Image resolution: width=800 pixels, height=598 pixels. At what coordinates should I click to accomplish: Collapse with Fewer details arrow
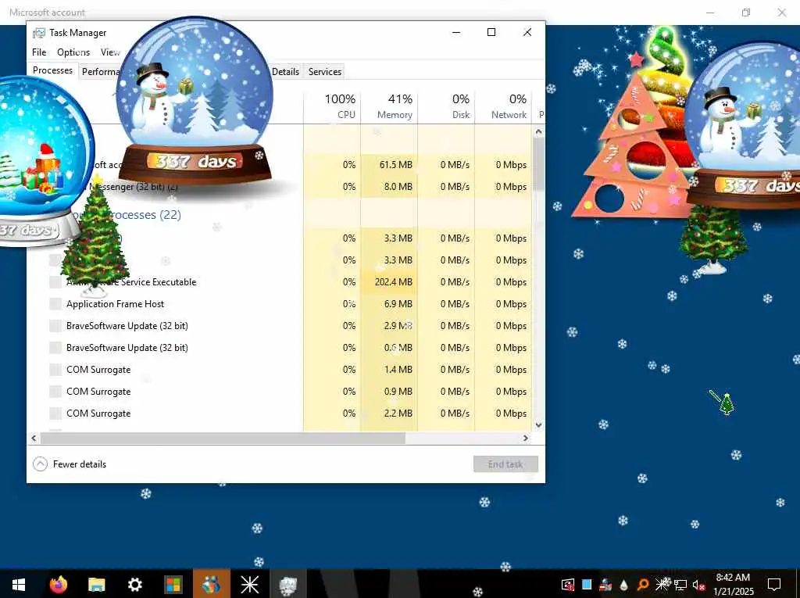[40, 464]
